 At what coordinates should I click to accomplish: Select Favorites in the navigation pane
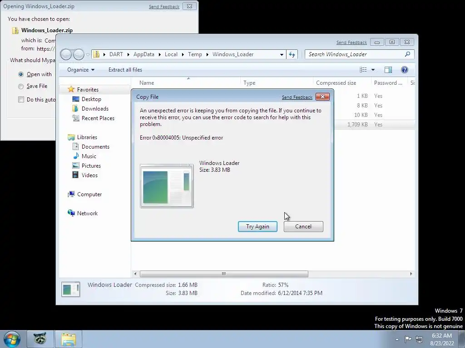tap(88, 90)
